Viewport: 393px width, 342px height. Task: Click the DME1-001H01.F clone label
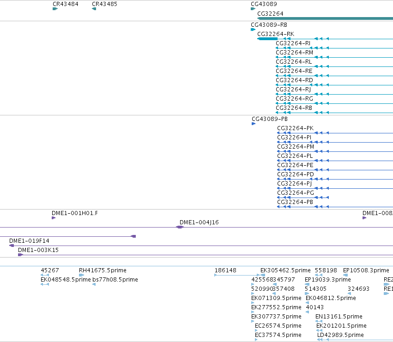pos(75,213)
